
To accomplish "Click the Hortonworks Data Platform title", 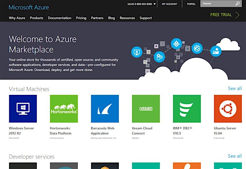I will pos(60,131).
